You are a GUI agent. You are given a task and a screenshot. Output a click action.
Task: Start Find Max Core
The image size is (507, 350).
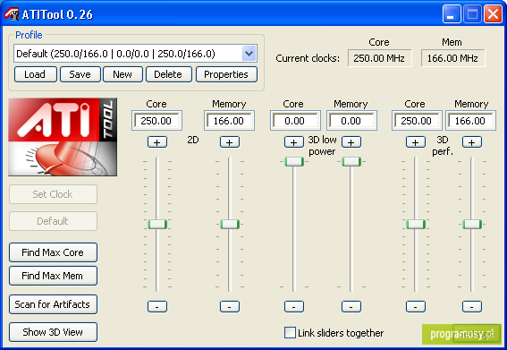tap(53, 252)
